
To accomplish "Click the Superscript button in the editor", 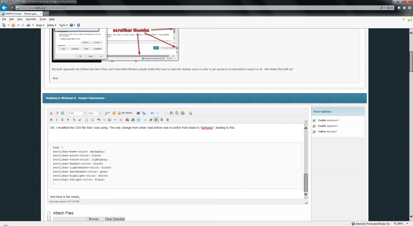I will point(80,120).
